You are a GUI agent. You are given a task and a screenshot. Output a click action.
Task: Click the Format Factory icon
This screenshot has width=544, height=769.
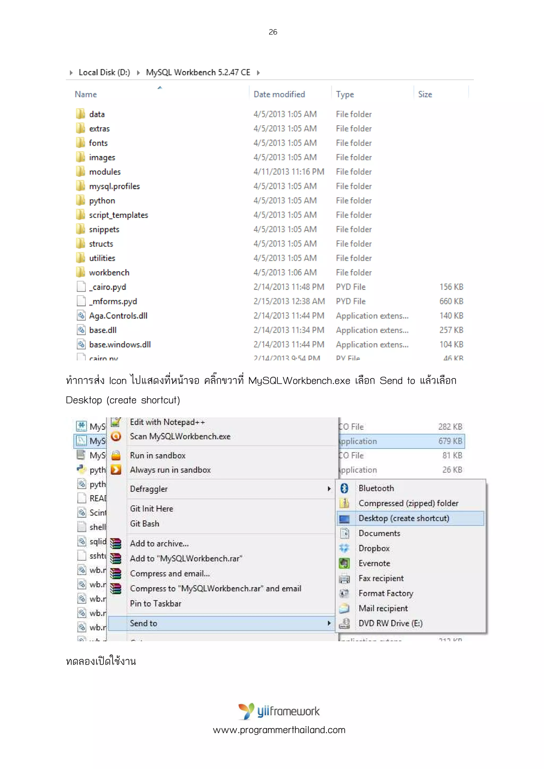click(344, 594)
